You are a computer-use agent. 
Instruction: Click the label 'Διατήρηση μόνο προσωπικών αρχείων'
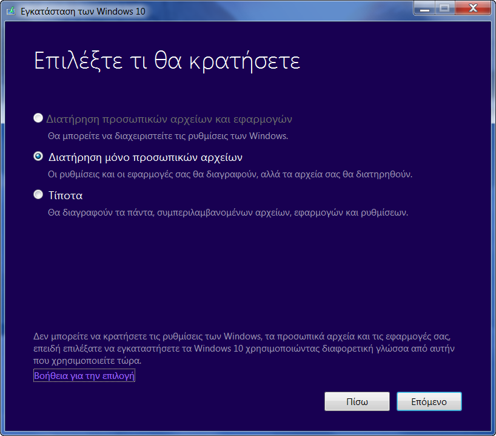click(x=145, y=157)
